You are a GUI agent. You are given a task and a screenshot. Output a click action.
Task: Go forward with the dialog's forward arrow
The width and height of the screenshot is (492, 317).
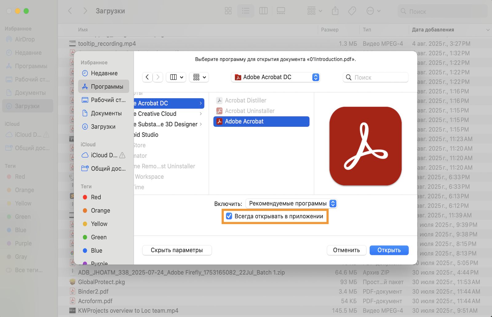click(158, 77)
